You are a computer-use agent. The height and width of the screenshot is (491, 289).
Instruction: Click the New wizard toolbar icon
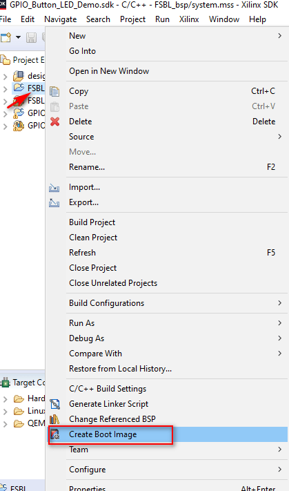tap(6, 37)
